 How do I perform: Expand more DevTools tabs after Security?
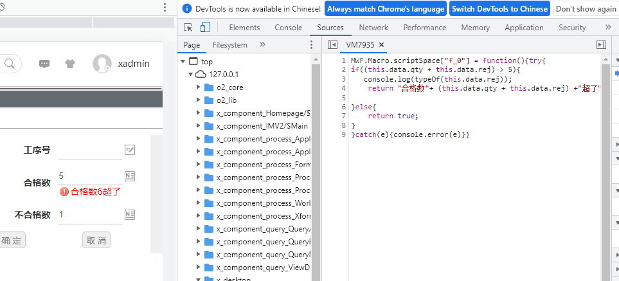pos(608,28)
